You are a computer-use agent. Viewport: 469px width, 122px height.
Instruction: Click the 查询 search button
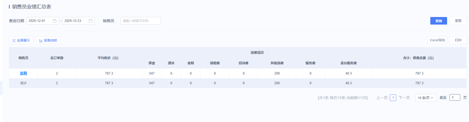coord(439,21)
